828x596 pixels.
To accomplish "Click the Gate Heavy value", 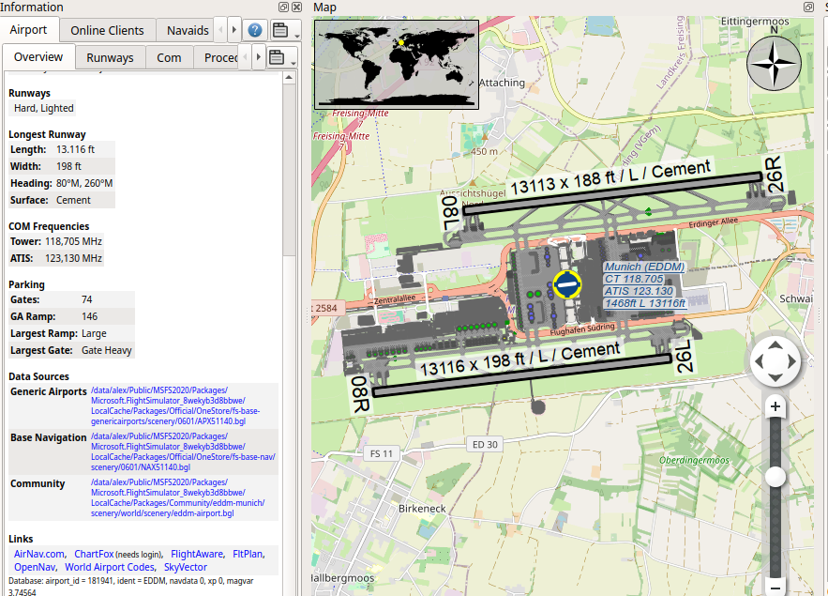I will (107, 350).
